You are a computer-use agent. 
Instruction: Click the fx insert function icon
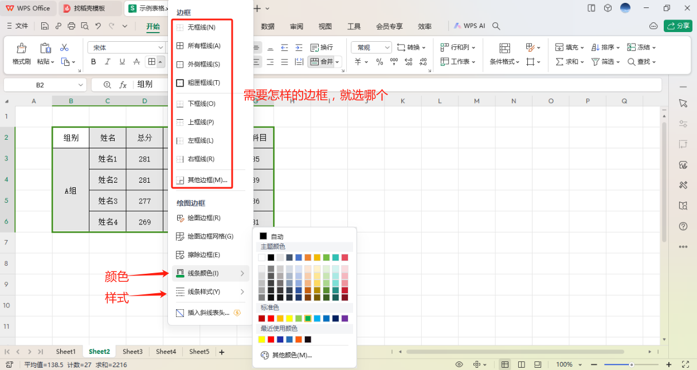(x=123, y=85)
